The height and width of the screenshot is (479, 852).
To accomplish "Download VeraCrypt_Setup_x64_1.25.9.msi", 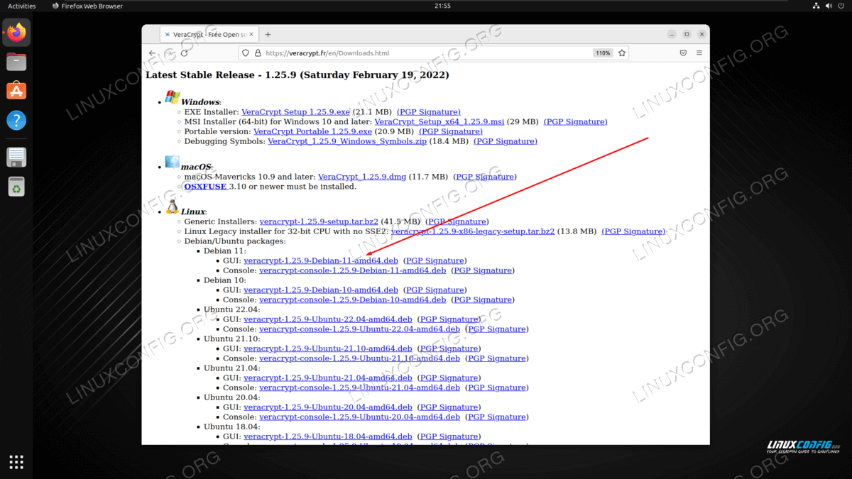I will coord(439,122).
